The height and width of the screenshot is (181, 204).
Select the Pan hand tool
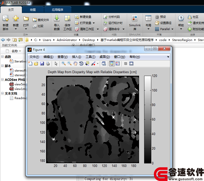(x=75, y=63)
